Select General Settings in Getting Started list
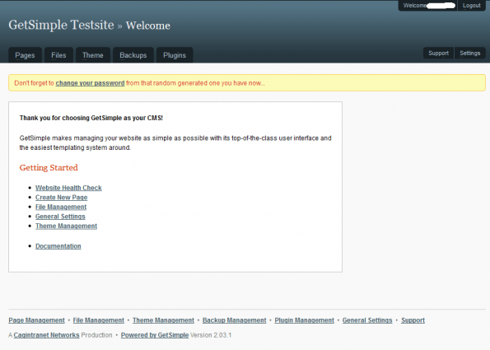 pos(60,217)
